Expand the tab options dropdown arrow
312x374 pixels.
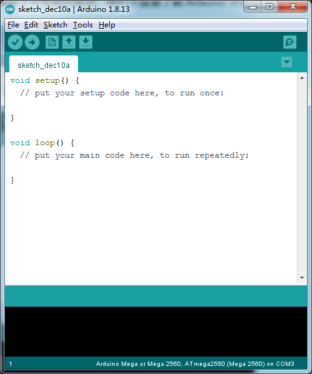point(286,62)
